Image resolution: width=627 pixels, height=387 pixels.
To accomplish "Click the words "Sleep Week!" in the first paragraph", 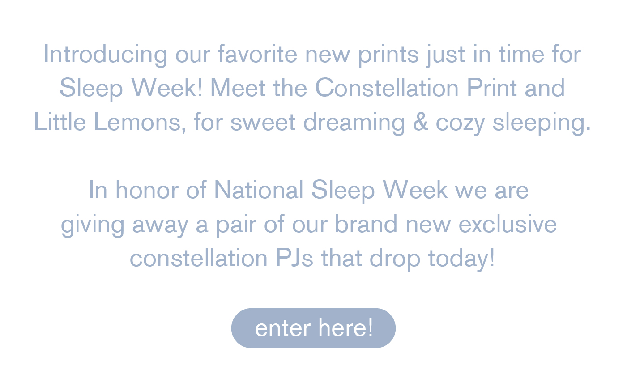I will tap(131, 88).
